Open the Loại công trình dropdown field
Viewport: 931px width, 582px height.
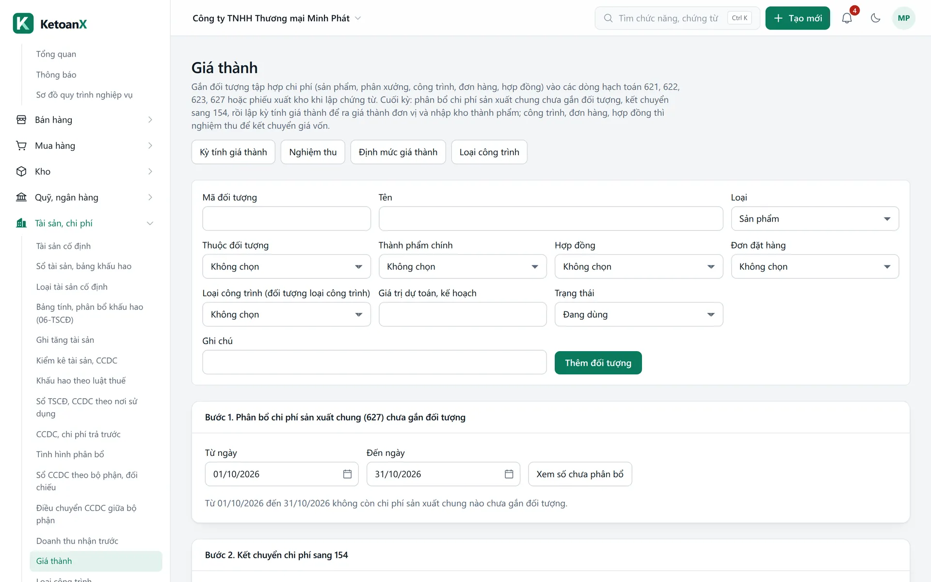tap(287, 314)
